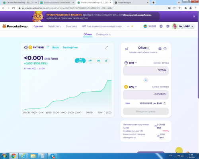Hide the chart with the chart icon
The image size is (199, 159).
point(127,48)
